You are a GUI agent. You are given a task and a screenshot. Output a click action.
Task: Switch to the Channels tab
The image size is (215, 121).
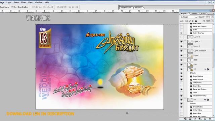pyautogui.click(x=194, y=13)
